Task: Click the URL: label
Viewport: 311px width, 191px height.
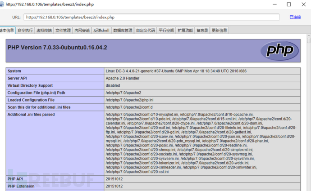Action: pyautogui.click(x=16, y=17)
